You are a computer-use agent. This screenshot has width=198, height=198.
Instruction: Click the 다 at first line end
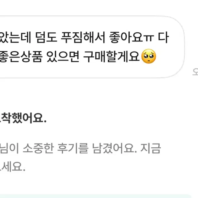click(163, 37)
